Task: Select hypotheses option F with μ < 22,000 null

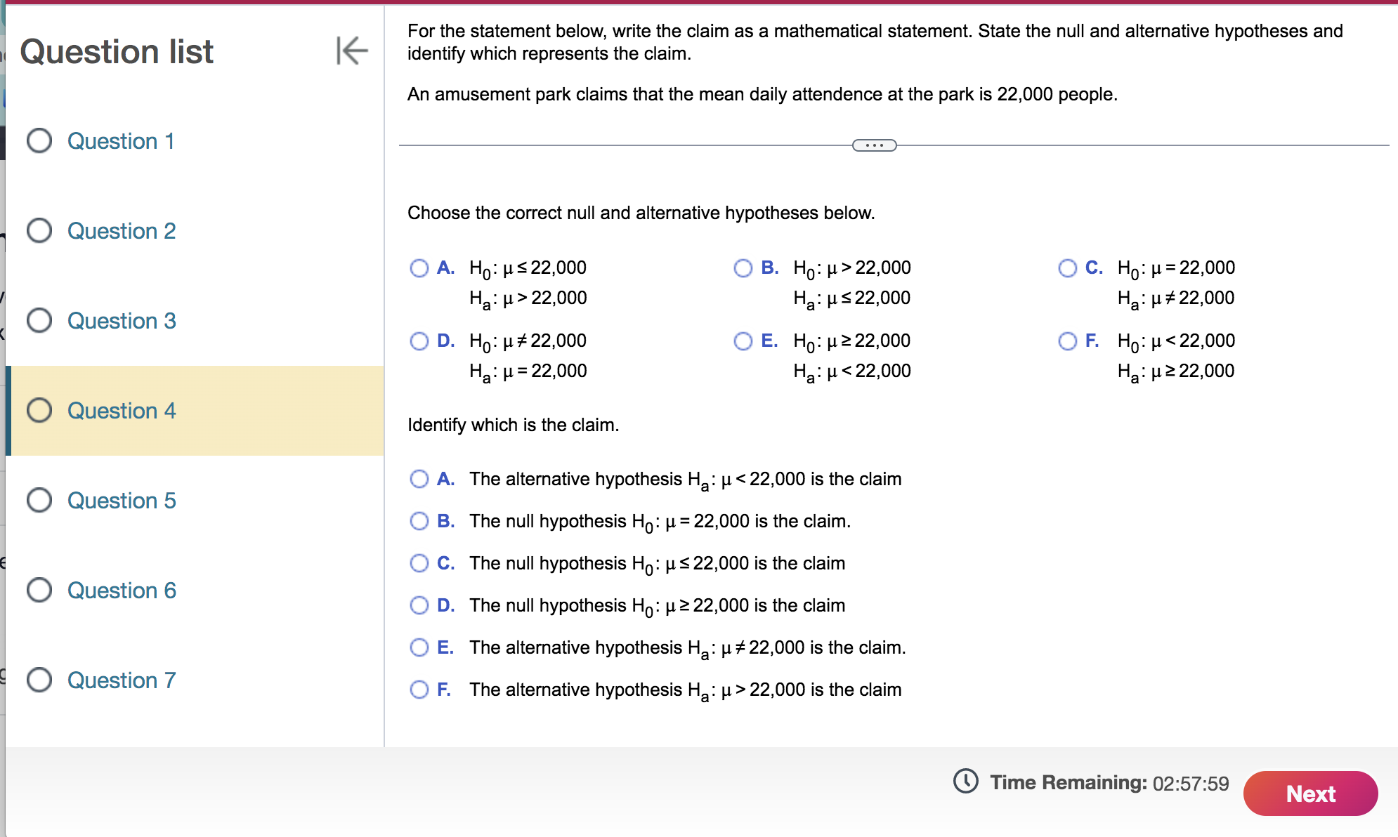Action: (x=1067, y=341)
